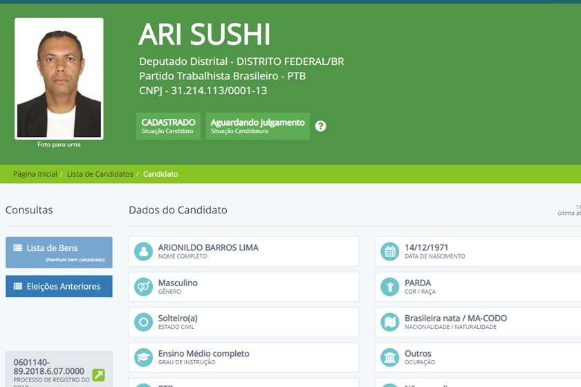Click the Outros occupation value
581x387 pixels.
point(418,354)
